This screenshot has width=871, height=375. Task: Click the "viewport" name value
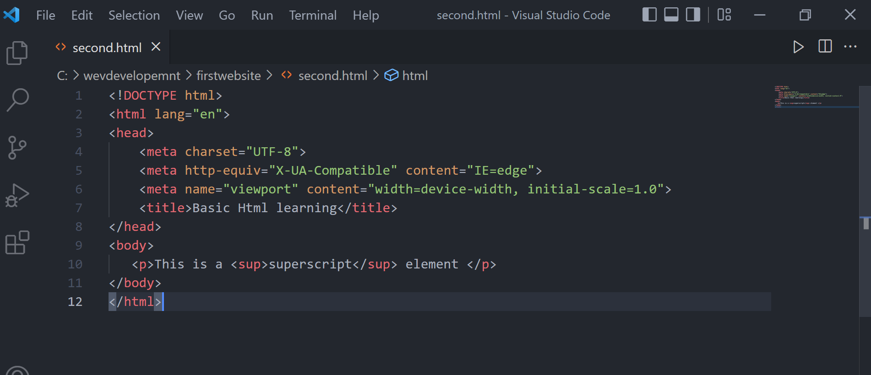coord(261,189)
